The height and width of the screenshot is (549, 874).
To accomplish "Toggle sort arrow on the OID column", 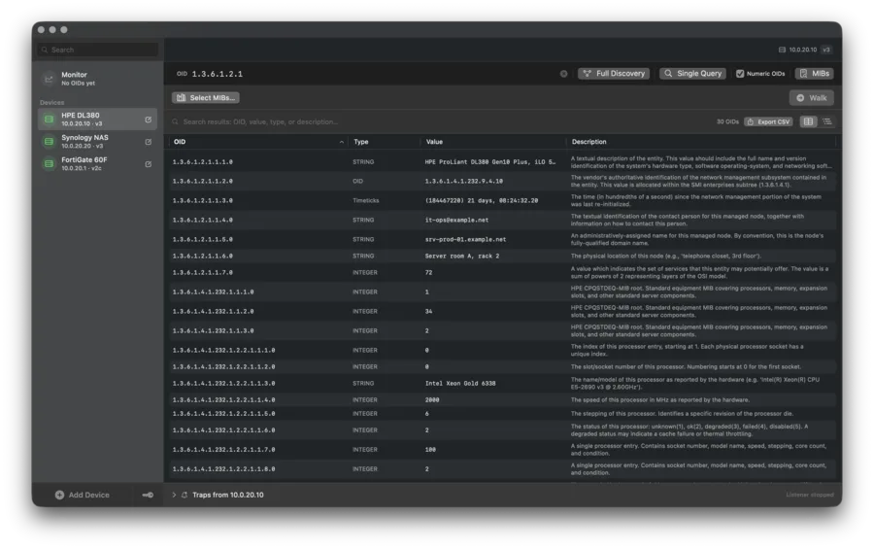I will coord(341,142).
